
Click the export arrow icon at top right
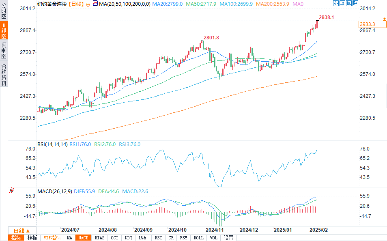[355, 3]
